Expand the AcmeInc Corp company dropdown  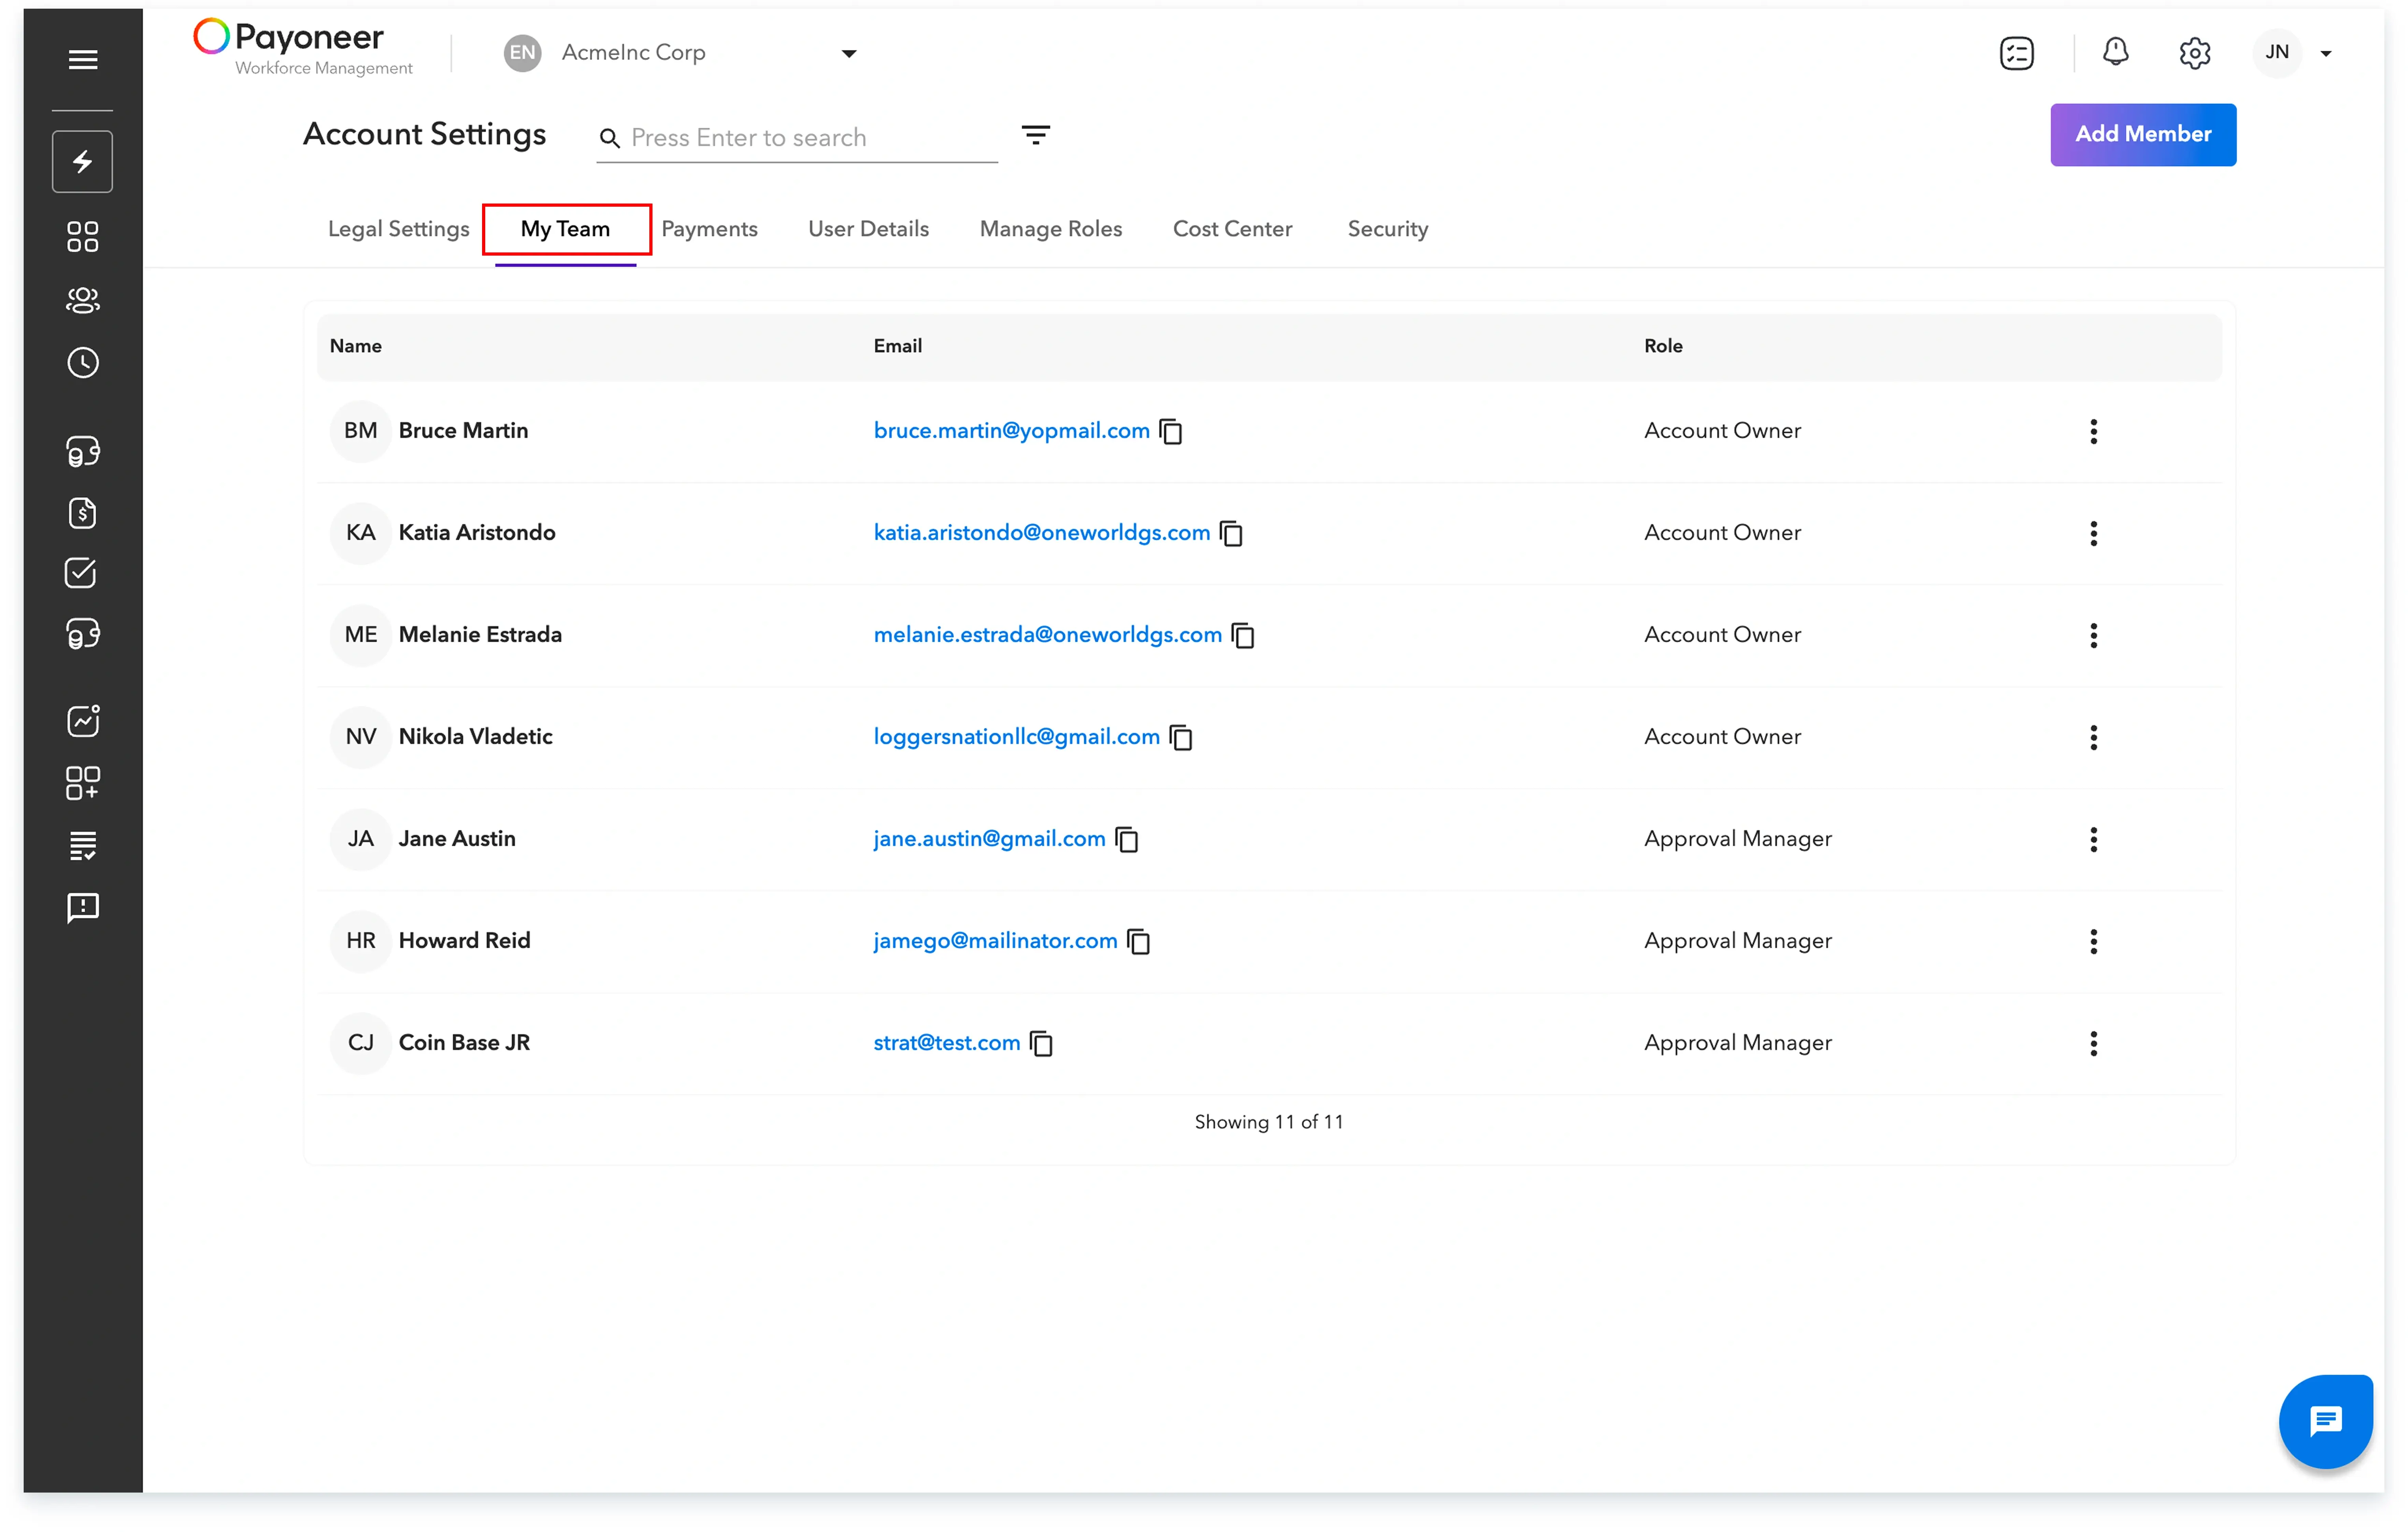[x=848, y=53]
